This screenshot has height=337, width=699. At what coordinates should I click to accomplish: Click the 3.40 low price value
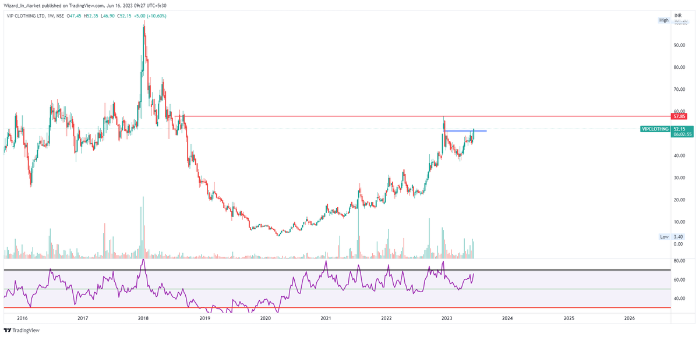point(677,237)
